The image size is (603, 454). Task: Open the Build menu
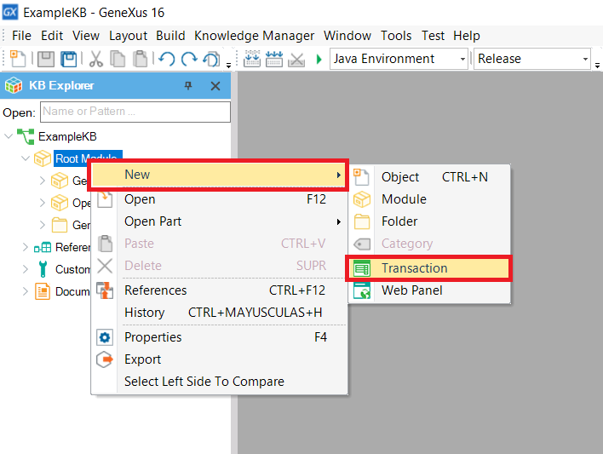point(170,36)
